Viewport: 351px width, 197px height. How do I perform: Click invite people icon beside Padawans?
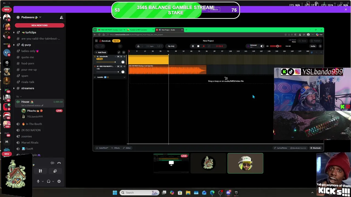[61, 17]
